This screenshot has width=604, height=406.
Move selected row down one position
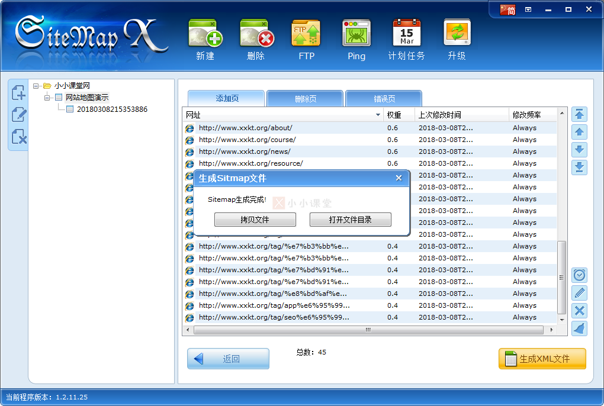point(579,150)
